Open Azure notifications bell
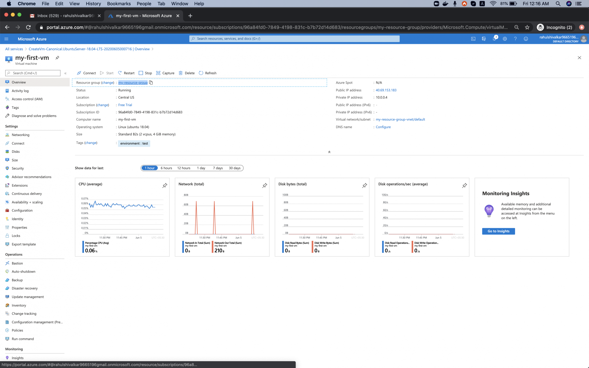 (495, 39)
